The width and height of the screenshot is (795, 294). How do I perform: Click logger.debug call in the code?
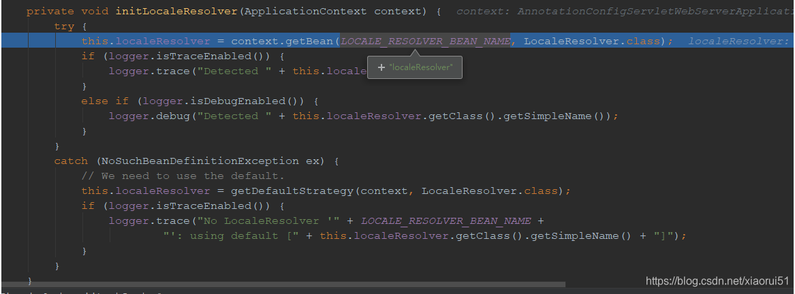(149, 116)
